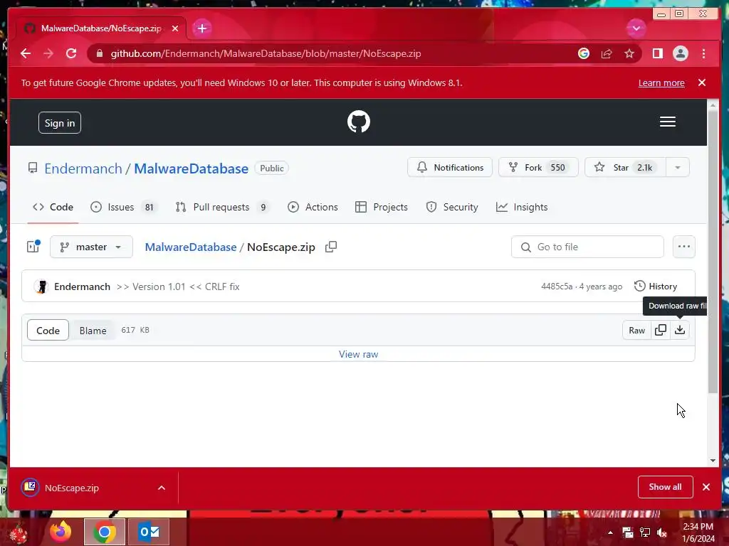Star the repository

[x=625, y=167]
